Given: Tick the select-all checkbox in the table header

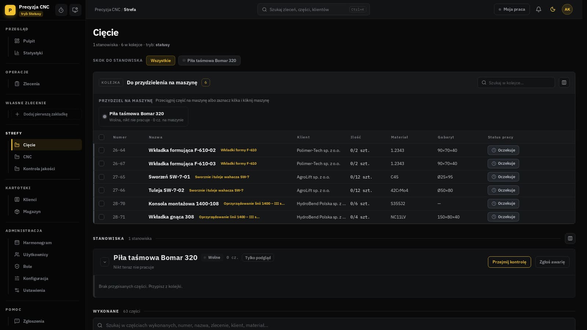Looking at the screenshot, I should tap(102, 137).
